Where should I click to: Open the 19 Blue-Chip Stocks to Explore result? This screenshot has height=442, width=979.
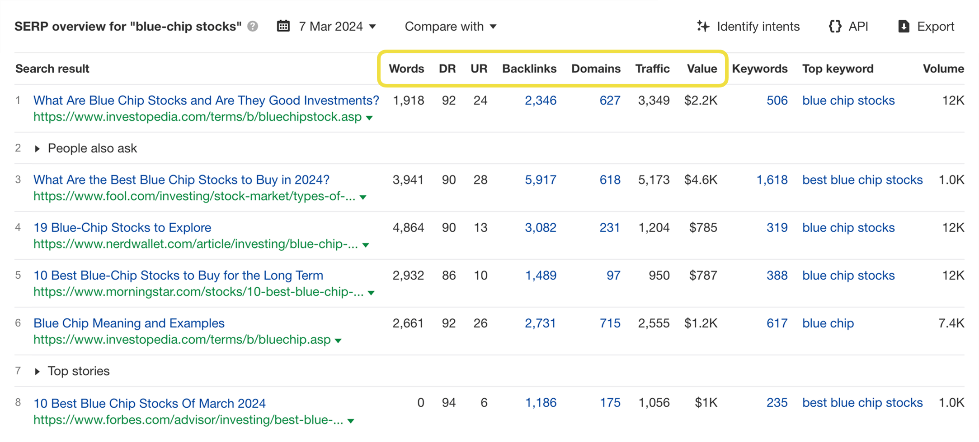pos(122,227)
